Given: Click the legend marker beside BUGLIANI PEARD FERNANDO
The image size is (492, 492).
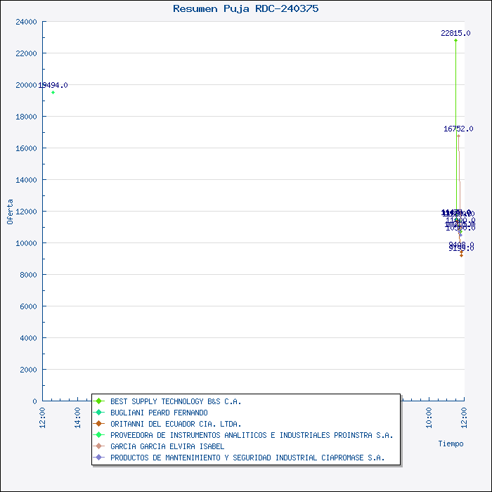Looking at the screenshot, I should 99,413.
